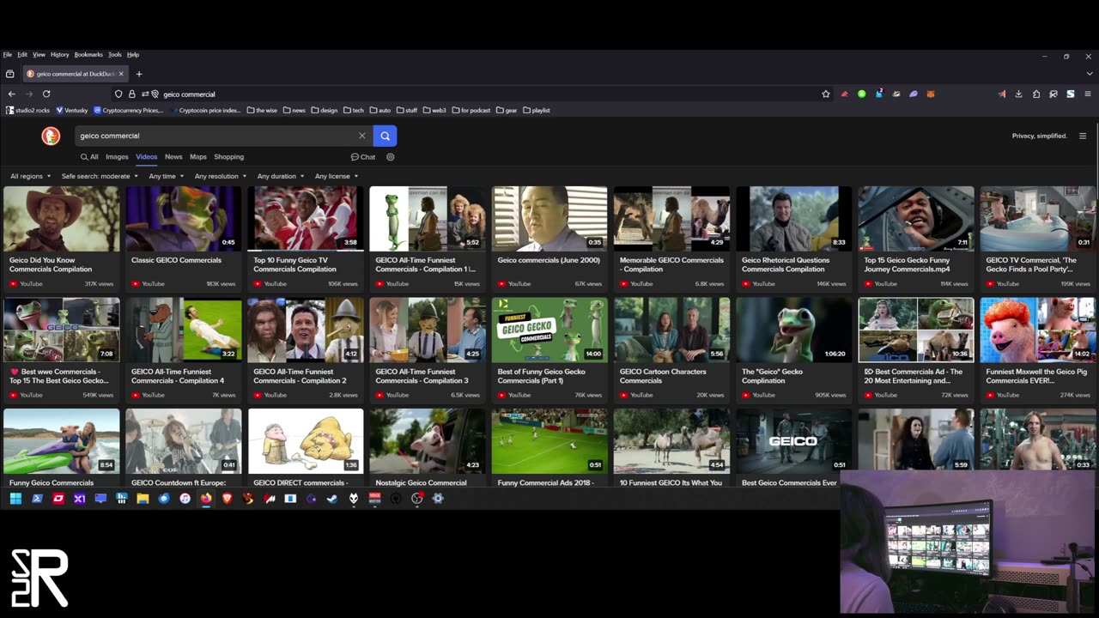Viewport: 1099px width, 618px height.
Task: Open the History menu
Action: (x=59, y=54)
